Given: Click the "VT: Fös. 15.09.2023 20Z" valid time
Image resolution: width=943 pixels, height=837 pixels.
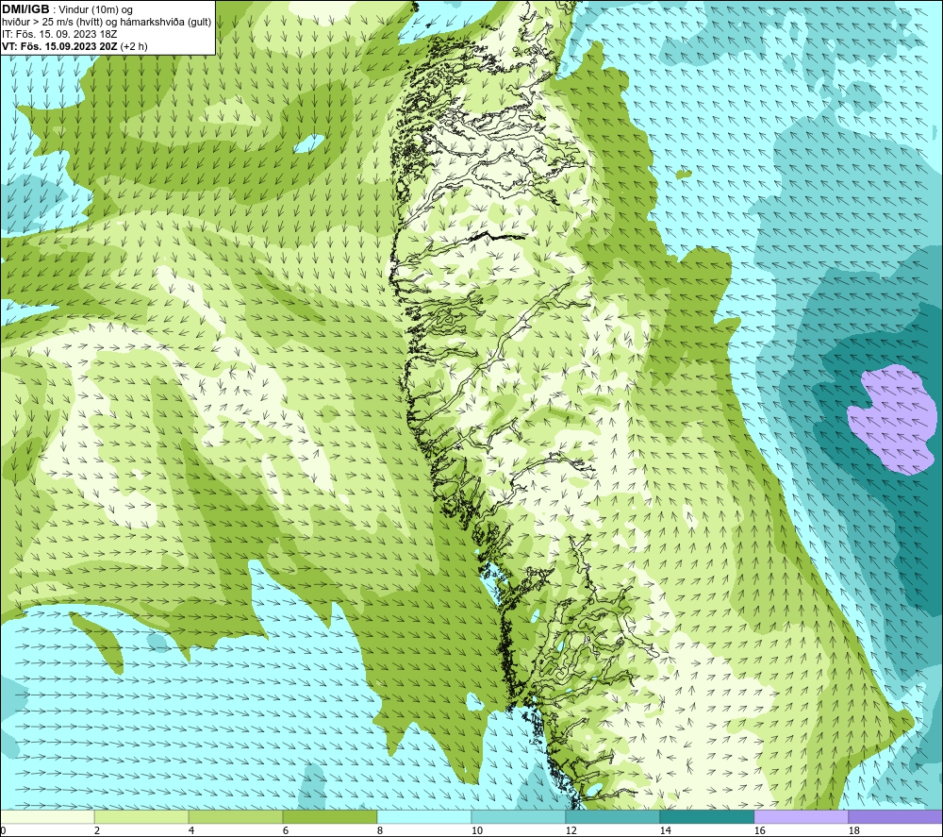Looking at the screenshot, I should pos(59,46).
